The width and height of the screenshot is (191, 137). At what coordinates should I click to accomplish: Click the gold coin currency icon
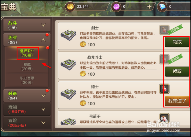click(x=70, y=6)
